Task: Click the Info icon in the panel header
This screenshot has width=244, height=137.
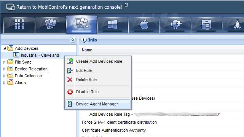Action: point(84,40)
